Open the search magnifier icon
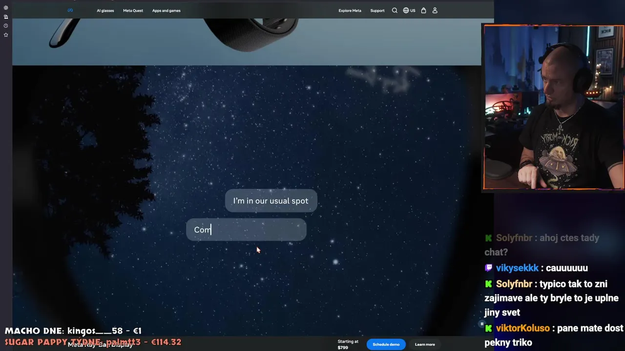This screenshot has width=625, height=351. click(x=395, y=10)
